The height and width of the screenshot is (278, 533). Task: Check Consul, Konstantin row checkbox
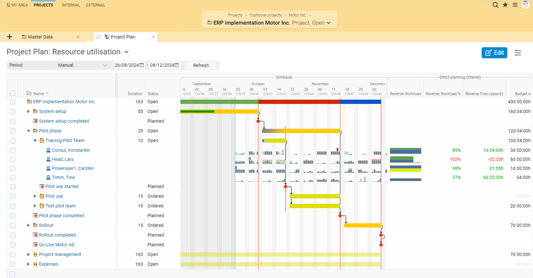[x=13, y=150]
